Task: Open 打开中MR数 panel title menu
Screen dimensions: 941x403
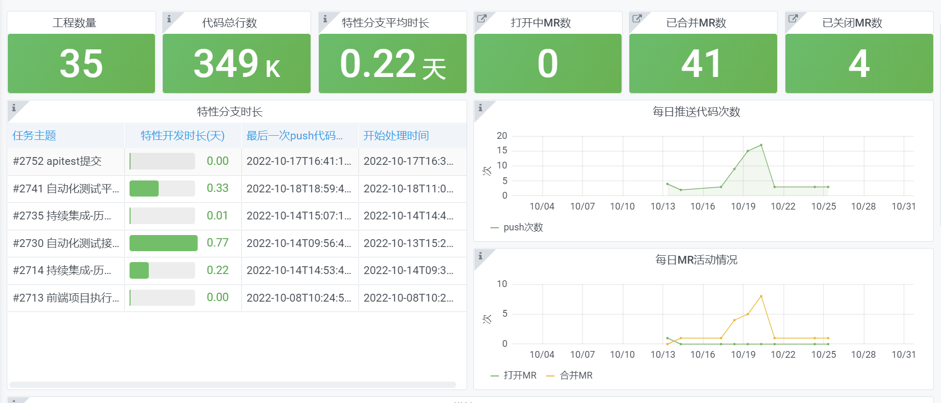Action: click(x=541, y=23)
